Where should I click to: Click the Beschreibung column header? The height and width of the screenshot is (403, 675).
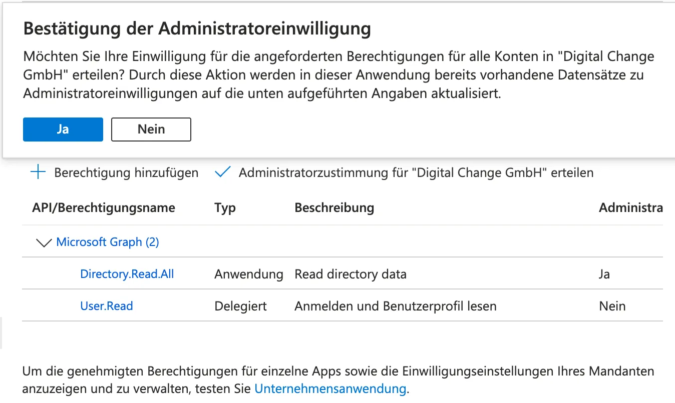pyautogui.click(x=334, y=208)
